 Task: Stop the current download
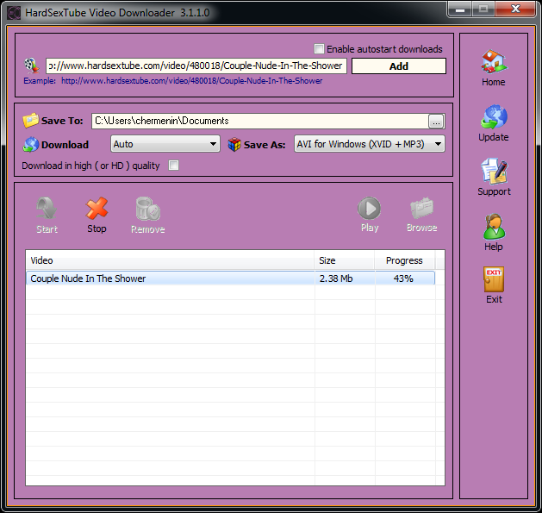tap(97, 209)
